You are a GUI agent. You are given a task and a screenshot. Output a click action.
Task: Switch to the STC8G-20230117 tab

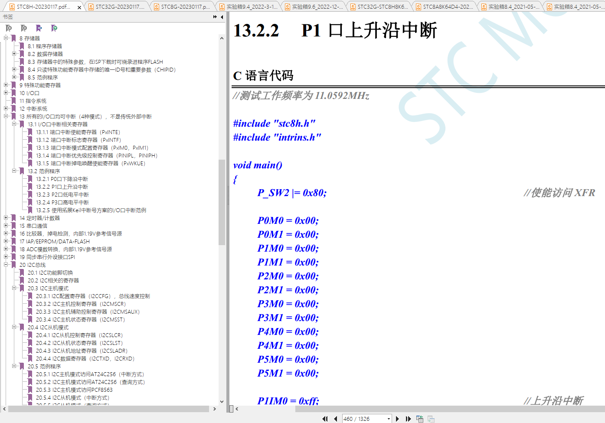click(x=182, y=7)
